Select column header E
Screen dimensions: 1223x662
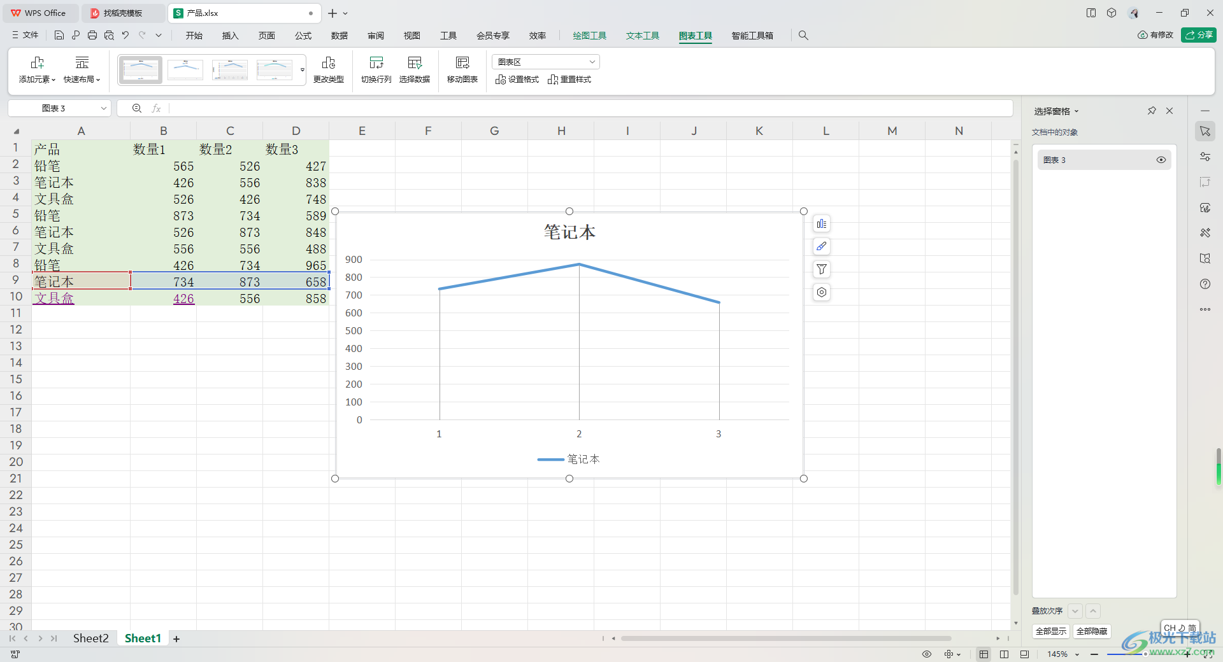pos(362,131)
